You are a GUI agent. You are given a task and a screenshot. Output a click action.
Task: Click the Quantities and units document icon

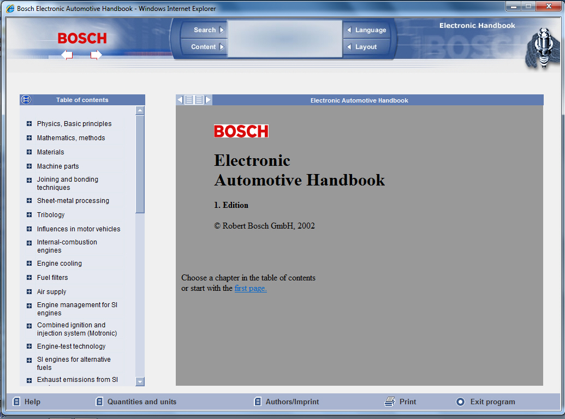pyautogui.click(x=99, y=402)
